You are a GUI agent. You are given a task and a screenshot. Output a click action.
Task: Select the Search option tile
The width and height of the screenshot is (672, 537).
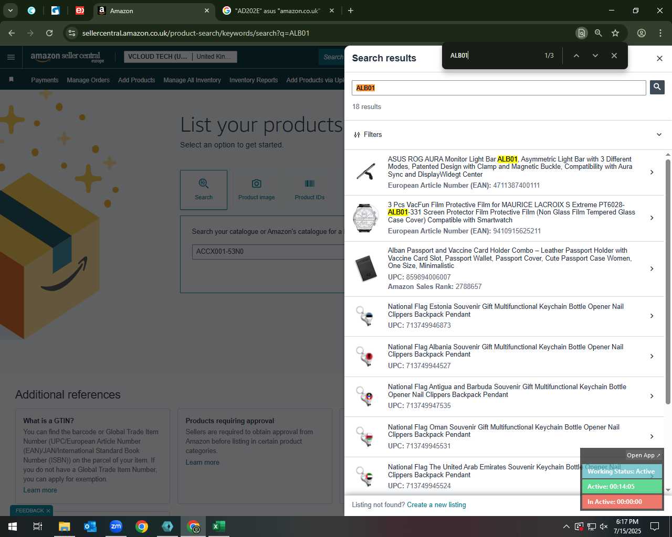204,190
